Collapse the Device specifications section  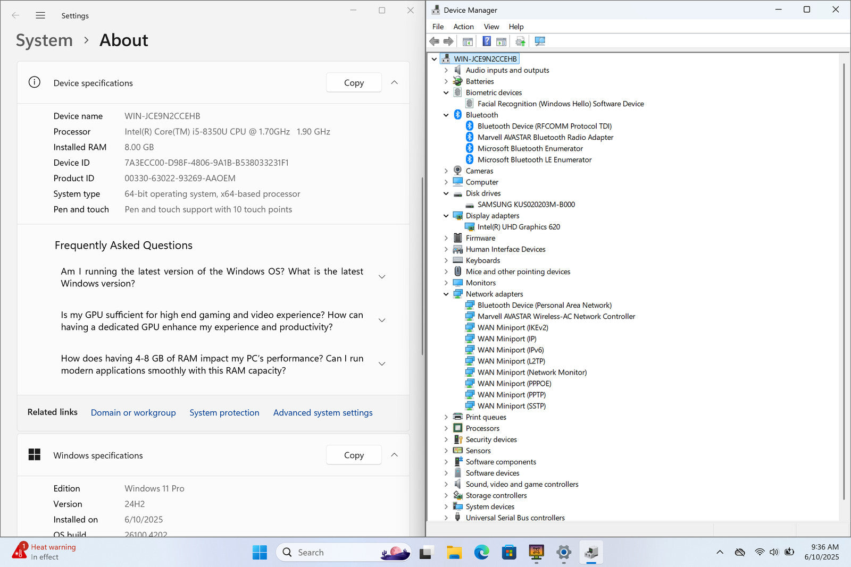tap(394, 82)
